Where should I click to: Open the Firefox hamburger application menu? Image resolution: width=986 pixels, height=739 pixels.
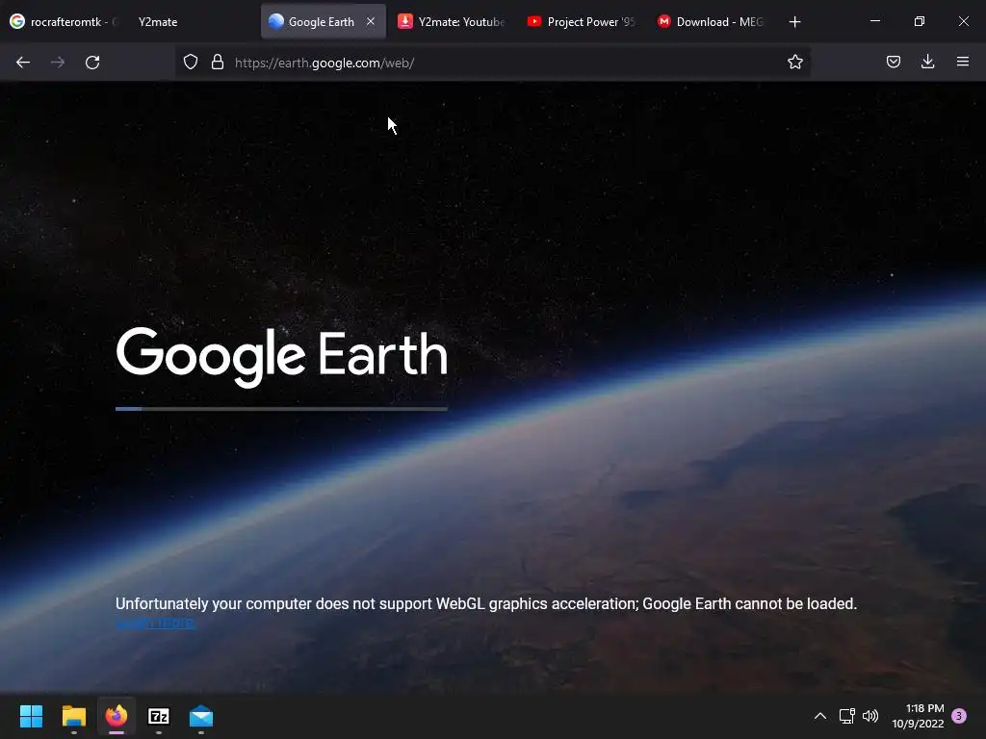click(962, 62)
